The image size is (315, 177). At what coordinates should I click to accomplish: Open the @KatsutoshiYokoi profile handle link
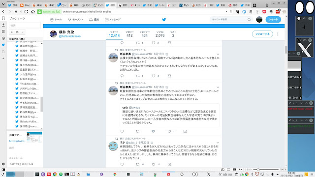(x=70, y=36)
